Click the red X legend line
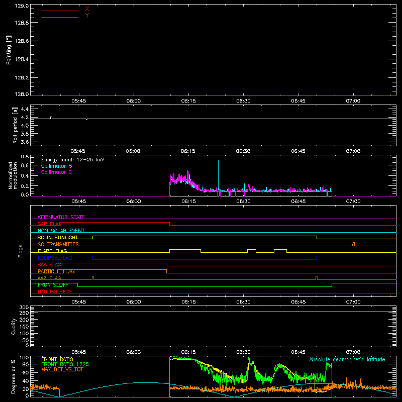402x402 pixels. click(x=60, y=11)
